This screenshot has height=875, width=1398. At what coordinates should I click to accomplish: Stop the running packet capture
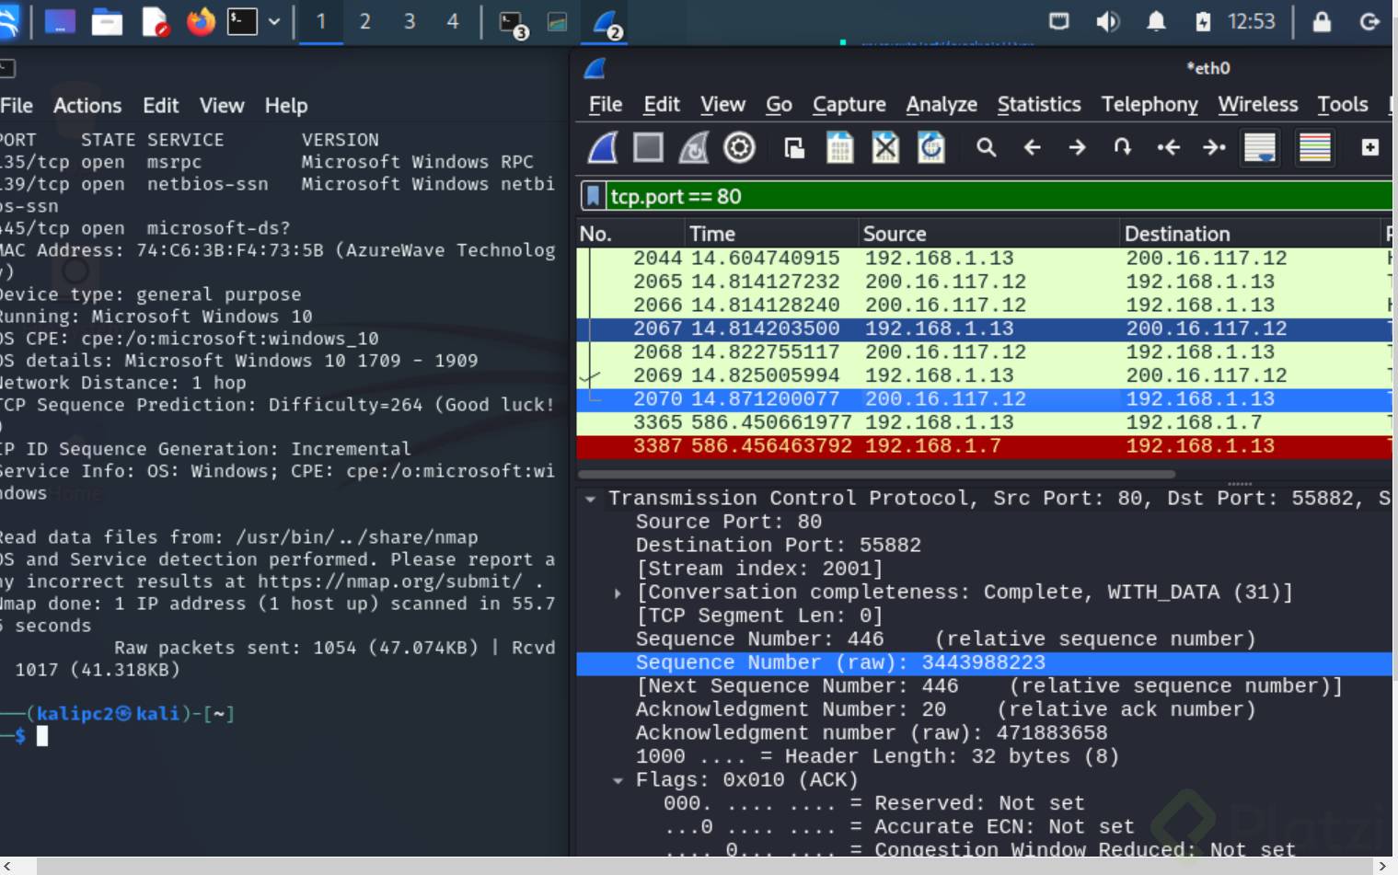(648, 147)
